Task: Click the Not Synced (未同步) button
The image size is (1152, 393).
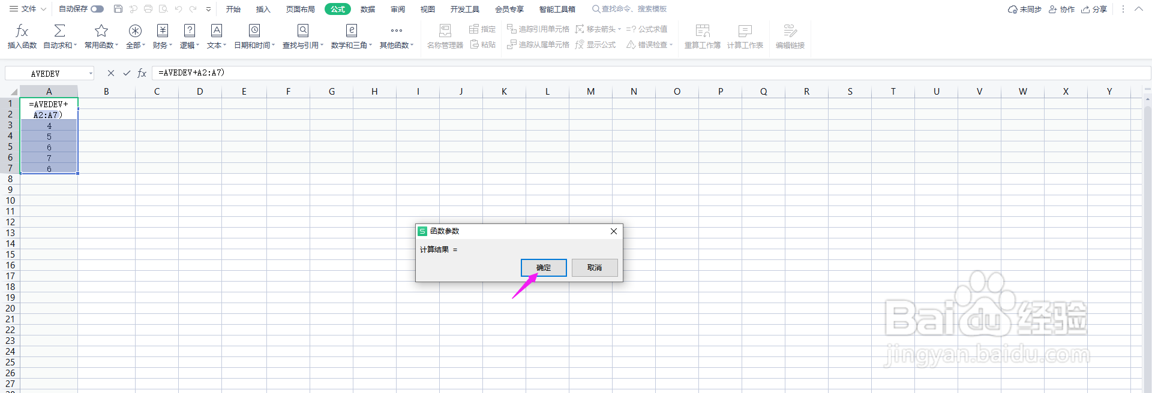Action: click(x=1025, y=9)
